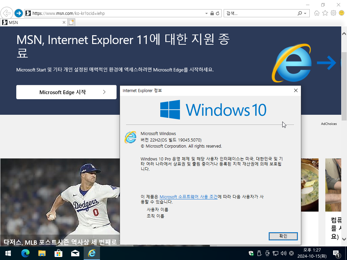Open the Tools gear icon
347x260 pixels.
click(333, 13)
